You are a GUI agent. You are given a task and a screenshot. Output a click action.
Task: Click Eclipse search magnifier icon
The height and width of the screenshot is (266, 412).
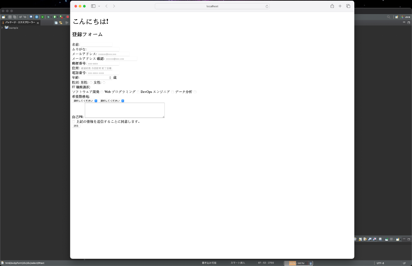389,17
